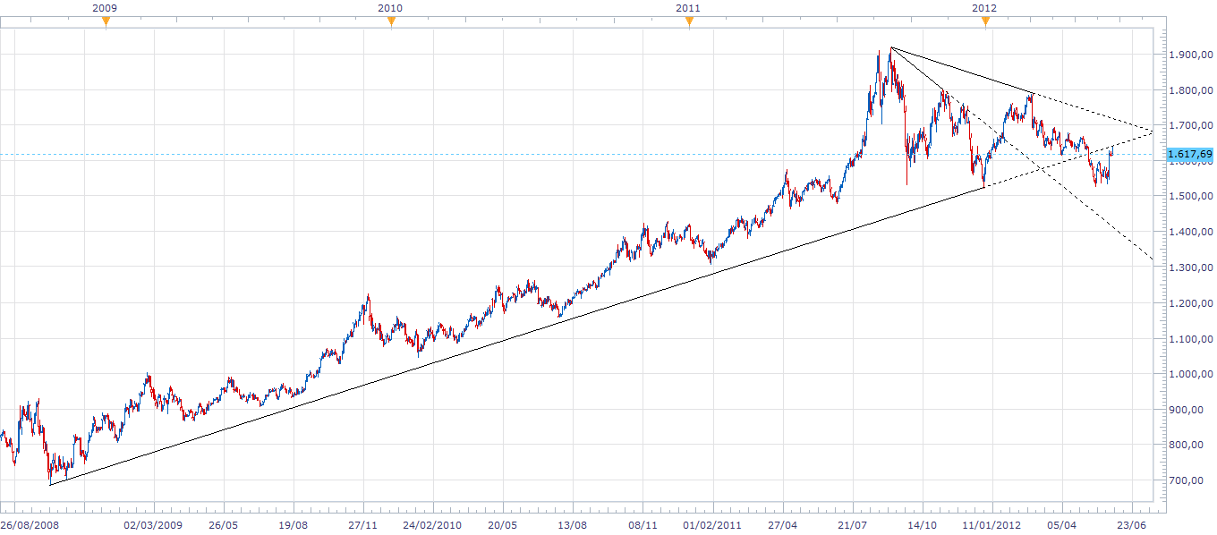The height and width of the screenshot is (535, 1217).
Task: Click the orange 2011 year marker triangle
Action: 689,22
